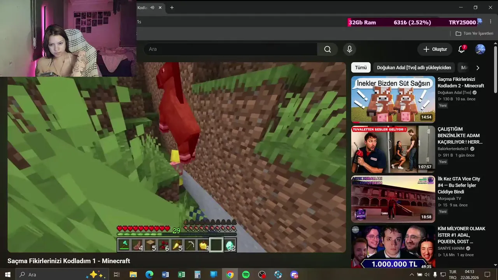
Task: Open "İlk Kez GTA Vice City #4" video title
Action: (459, 185)
